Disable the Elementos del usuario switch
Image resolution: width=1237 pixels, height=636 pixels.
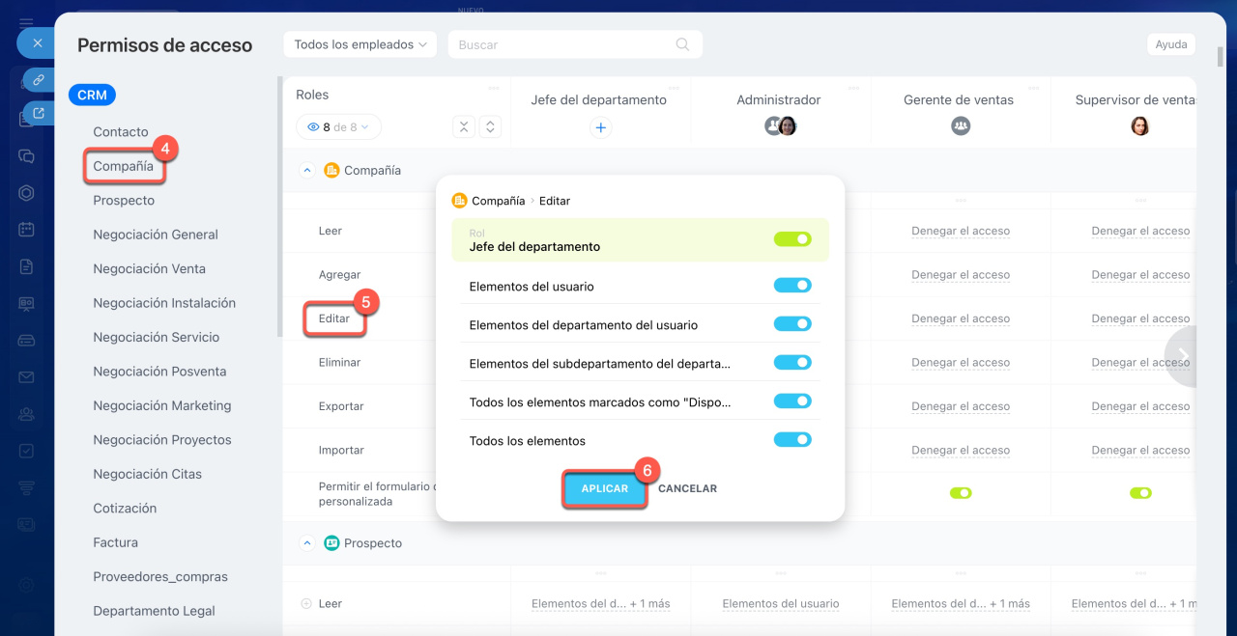[791, 286]
